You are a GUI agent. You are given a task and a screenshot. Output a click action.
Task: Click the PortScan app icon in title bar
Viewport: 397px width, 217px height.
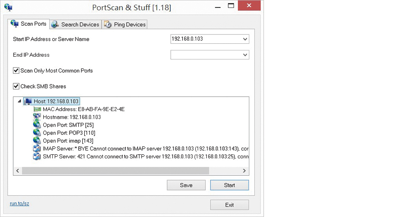pyautogui.click(x=8, y=7)
